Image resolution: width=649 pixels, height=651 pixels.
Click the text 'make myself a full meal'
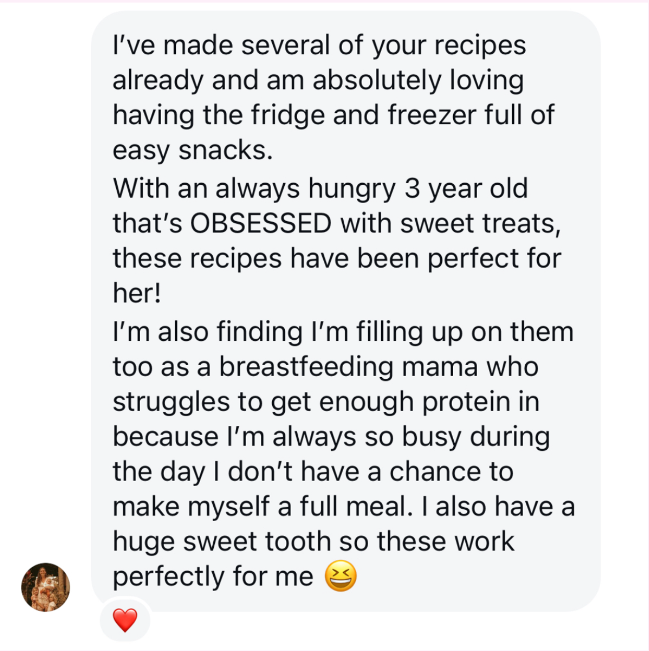click(x=262, y=507)
